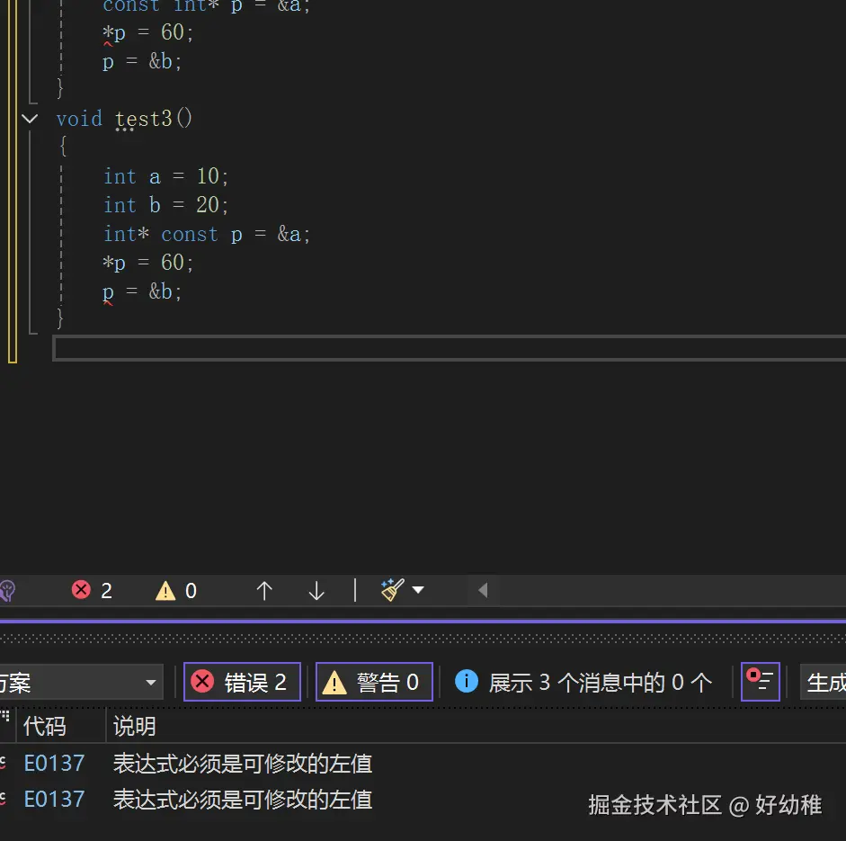846x841 pixels.
Task: Click the lightbulb quick actions icon
Action: pos(7,590)
